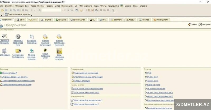Switch to the Банк tab

point(21,20)
